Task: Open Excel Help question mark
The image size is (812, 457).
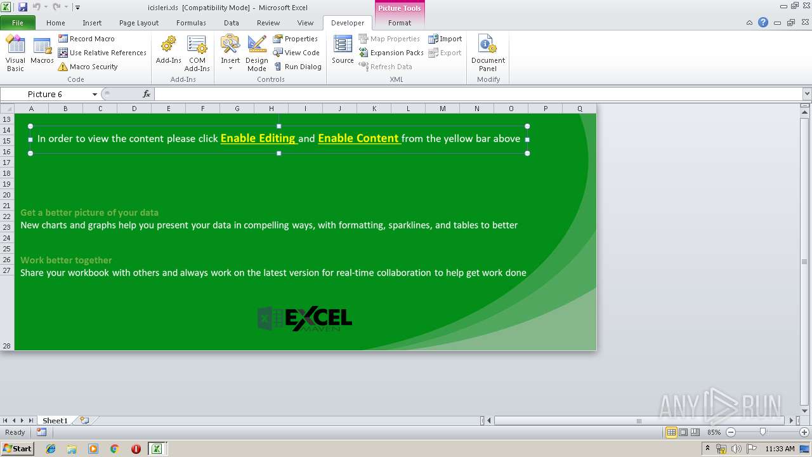Action: 763,22
